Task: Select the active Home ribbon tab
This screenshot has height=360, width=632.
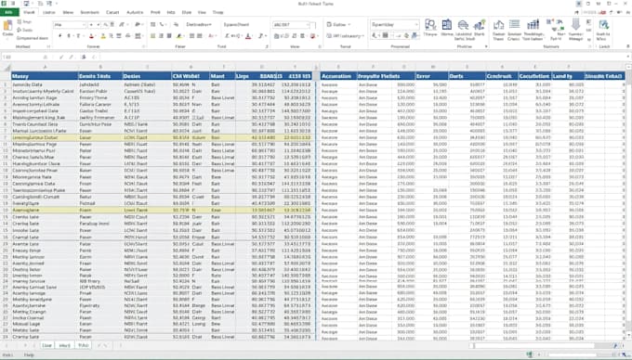Action: pyautogui.click(x=29, y=12)
